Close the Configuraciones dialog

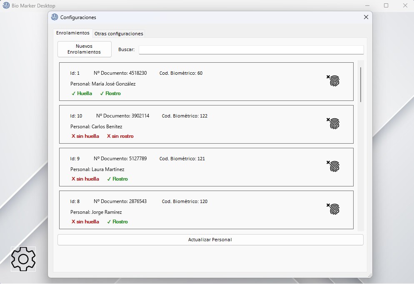366,17
